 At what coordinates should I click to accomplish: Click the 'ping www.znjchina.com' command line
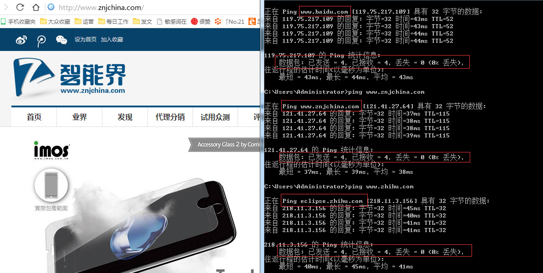[x=344, y=92]
